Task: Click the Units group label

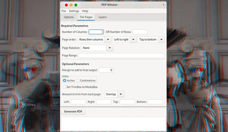Action: [x=65, y=76]
